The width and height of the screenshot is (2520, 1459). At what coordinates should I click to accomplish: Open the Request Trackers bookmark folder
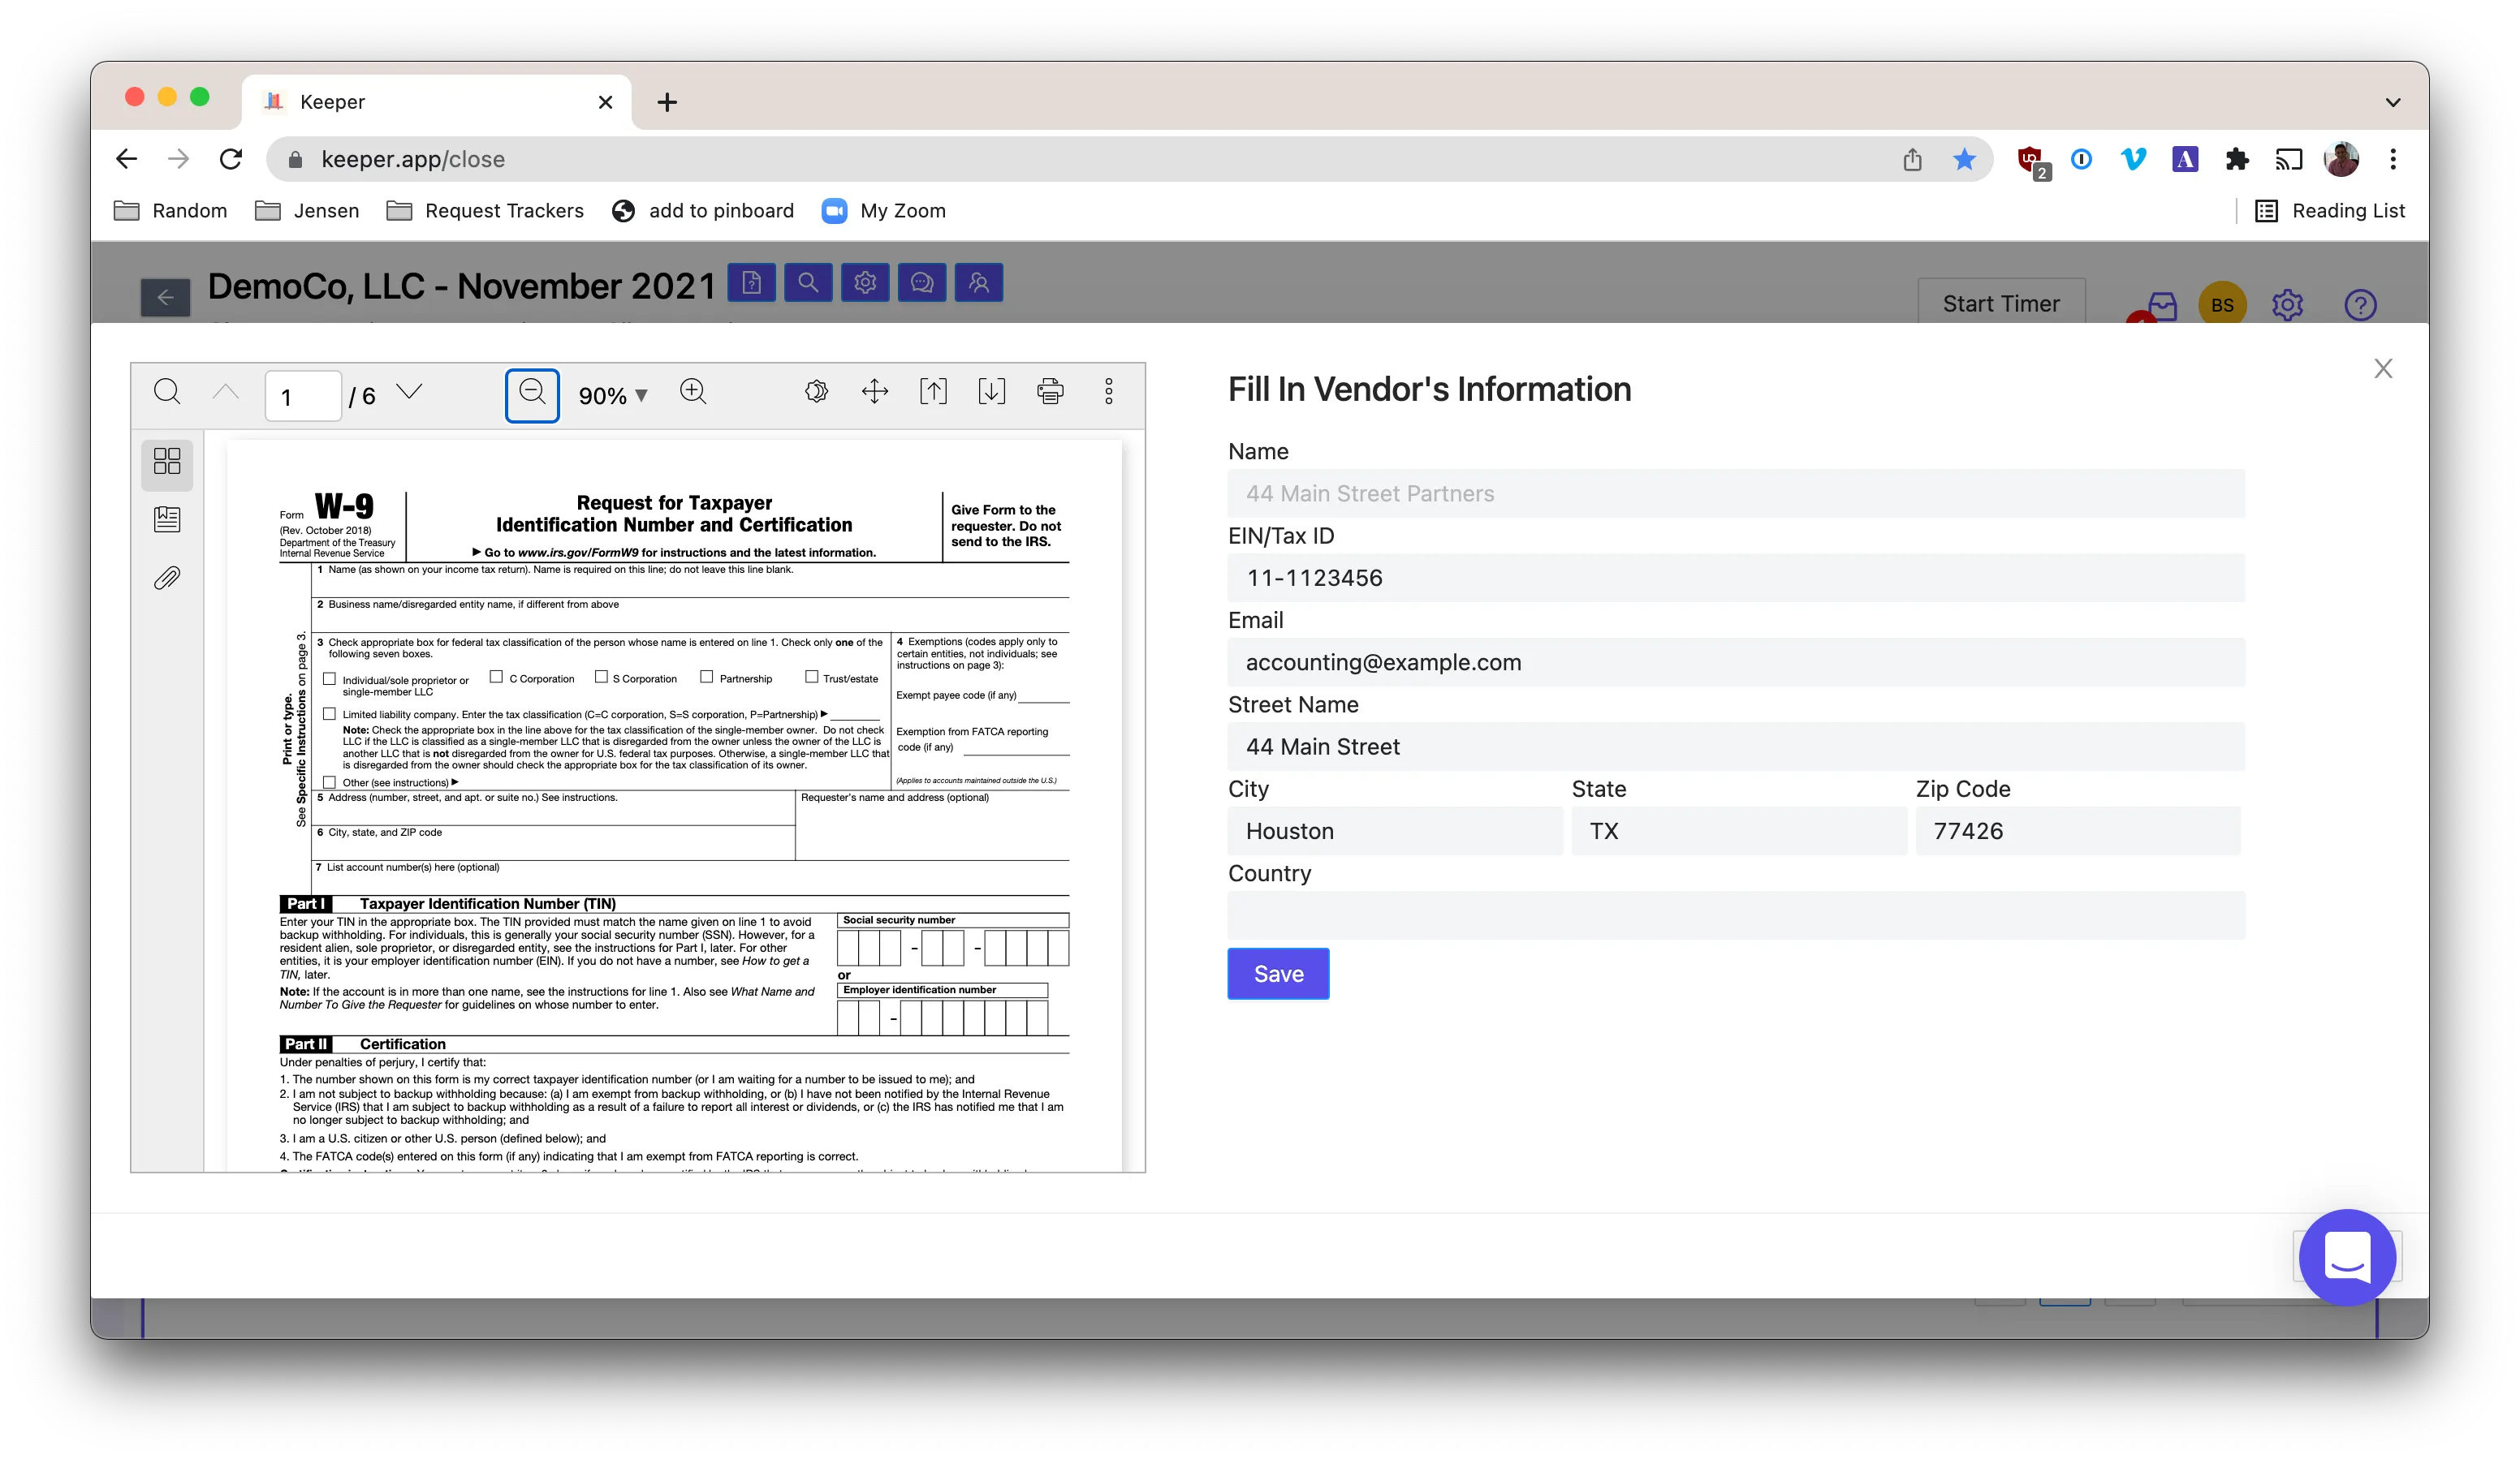click(486, 211)
